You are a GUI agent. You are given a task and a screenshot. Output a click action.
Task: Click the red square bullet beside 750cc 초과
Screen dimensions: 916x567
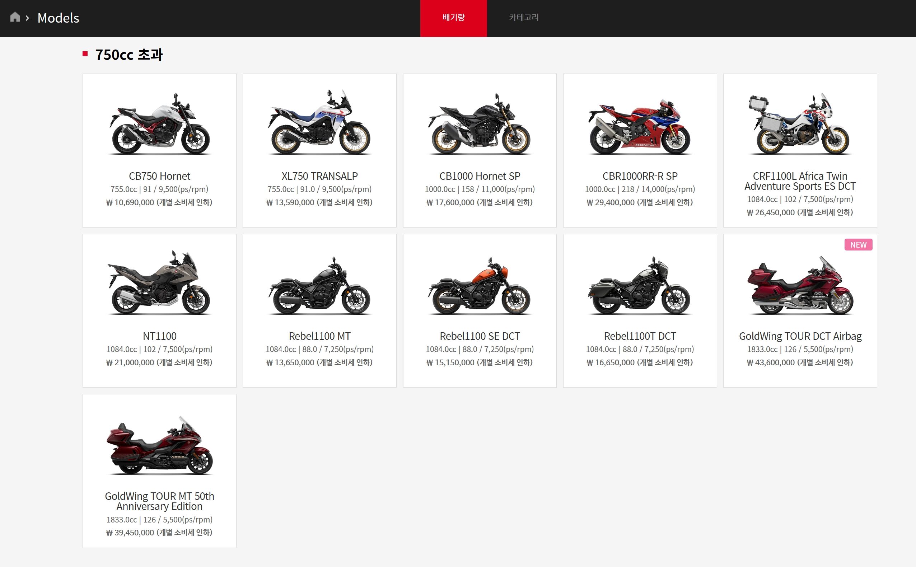85,54
